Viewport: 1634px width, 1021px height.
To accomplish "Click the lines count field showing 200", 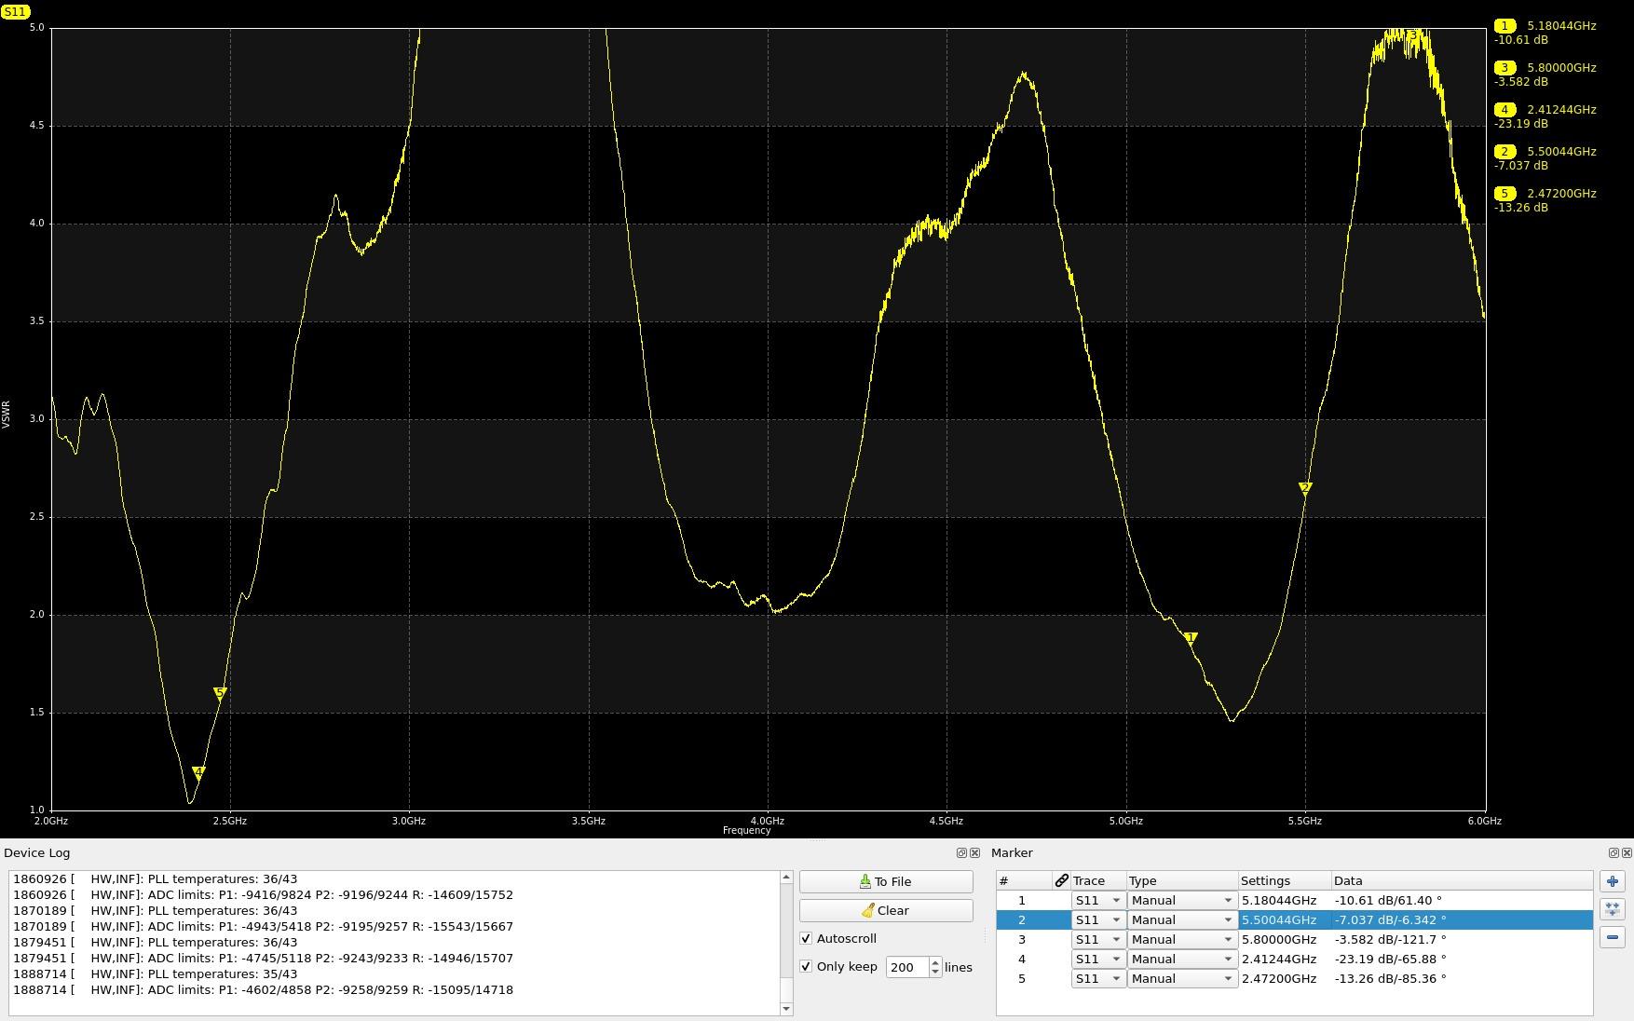I will [x=907, y=967].
